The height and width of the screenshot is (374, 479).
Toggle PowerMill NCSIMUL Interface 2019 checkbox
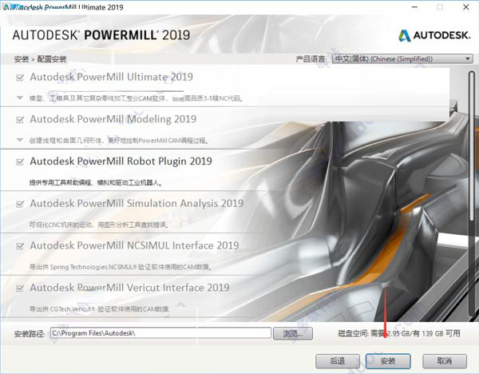point(20,246)
